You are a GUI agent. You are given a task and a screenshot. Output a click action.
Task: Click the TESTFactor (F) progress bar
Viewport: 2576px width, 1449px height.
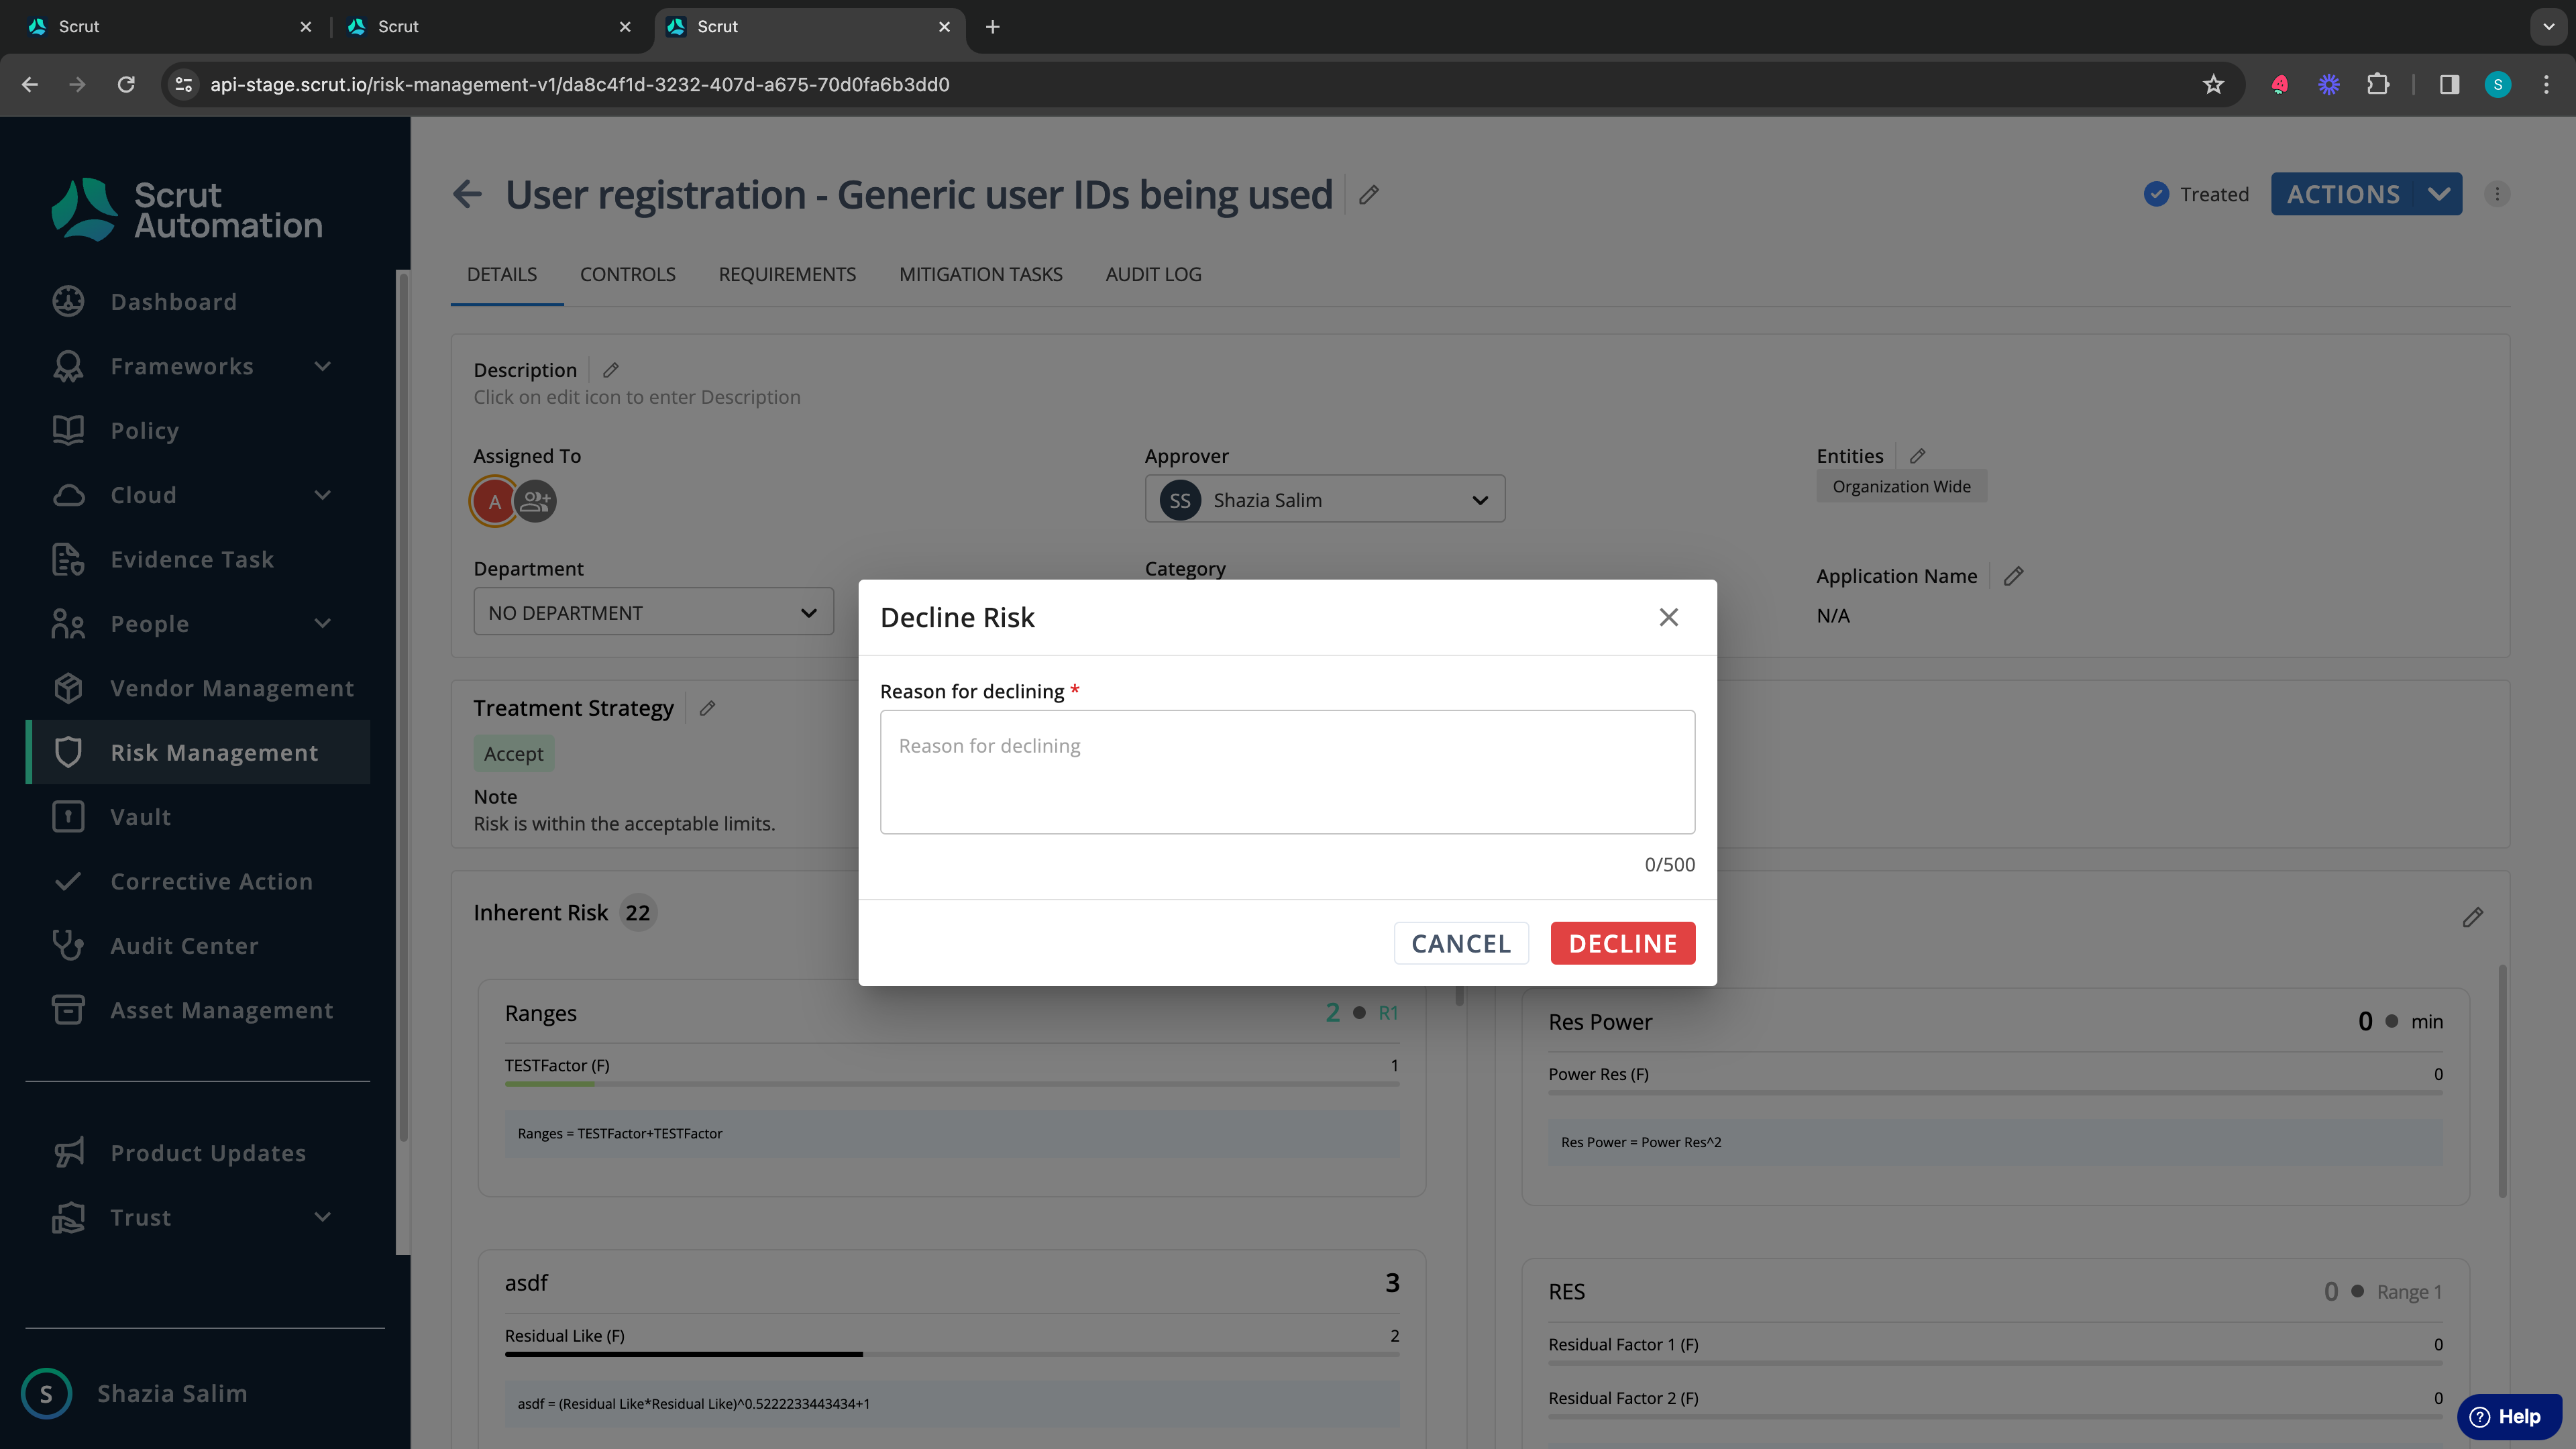click(x=951, y=1083)
